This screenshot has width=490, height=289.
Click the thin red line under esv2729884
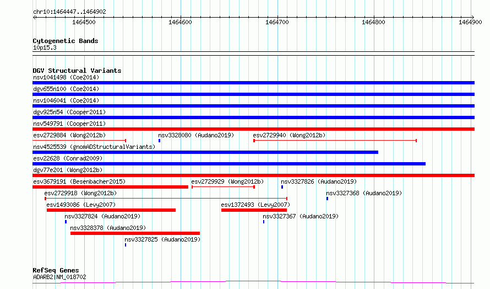point(79,141)
